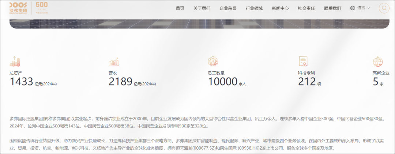Image resolution: width=395 pixels, height=154 pixels.
Task: Click the 212 patents figure
Action: point(307,82)
